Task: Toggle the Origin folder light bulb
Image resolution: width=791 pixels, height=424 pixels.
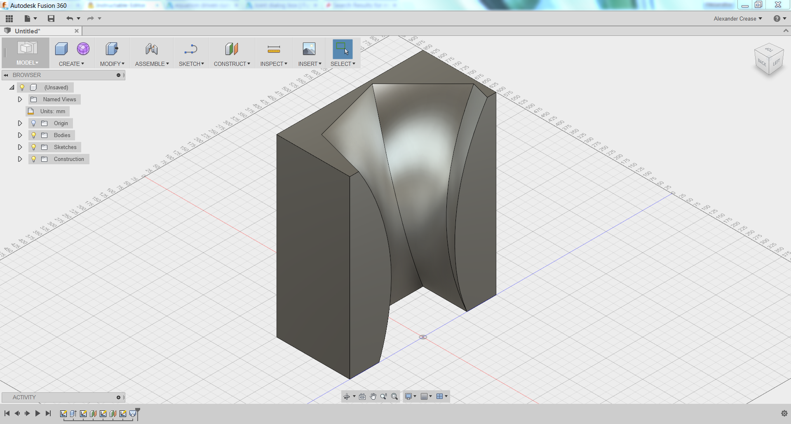Action: (34, 123)
